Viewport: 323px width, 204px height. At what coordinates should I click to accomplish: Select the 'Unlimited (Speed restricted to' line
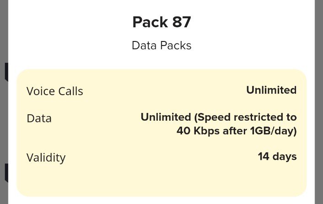coord(219,117)
